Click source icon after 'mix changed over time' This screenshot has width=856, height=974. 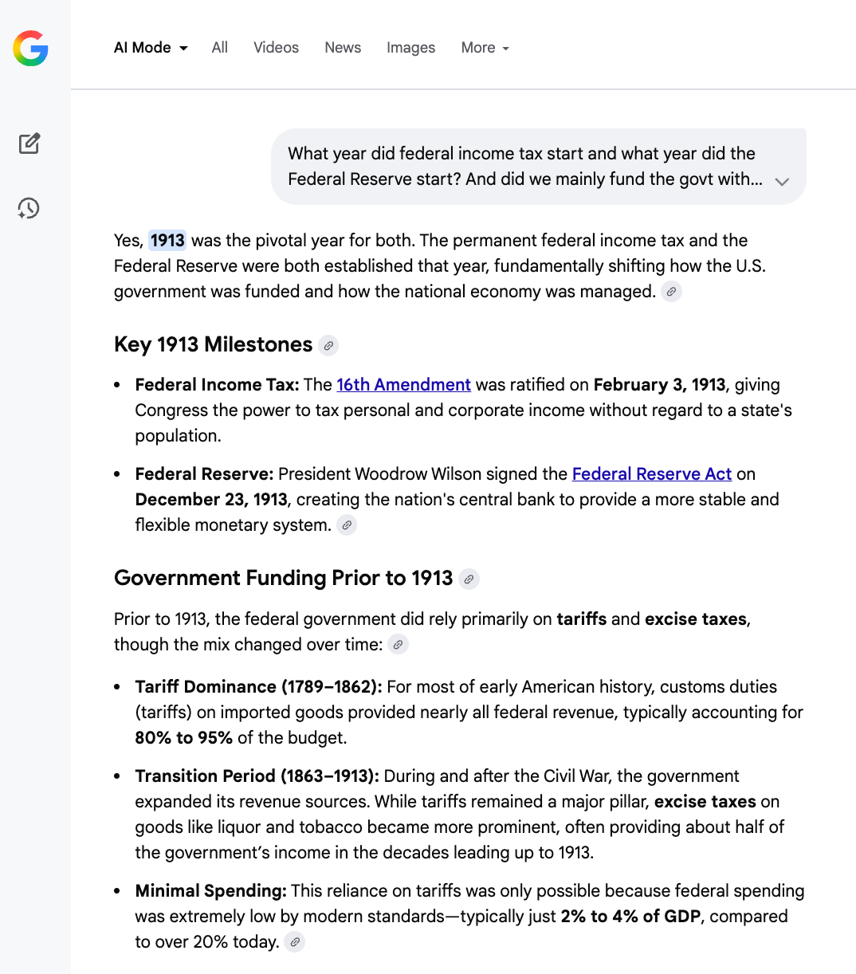[399, 645]
